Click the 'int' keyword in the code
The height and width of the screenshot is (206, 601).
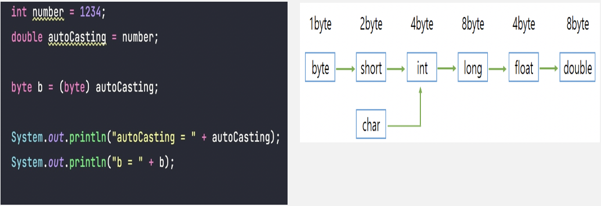pos(19,12)
